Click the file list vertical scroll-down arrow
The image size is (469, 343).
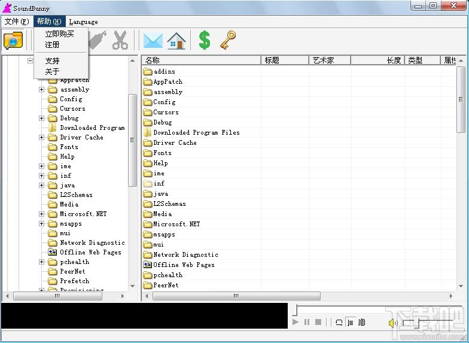[x=461, y=286]
